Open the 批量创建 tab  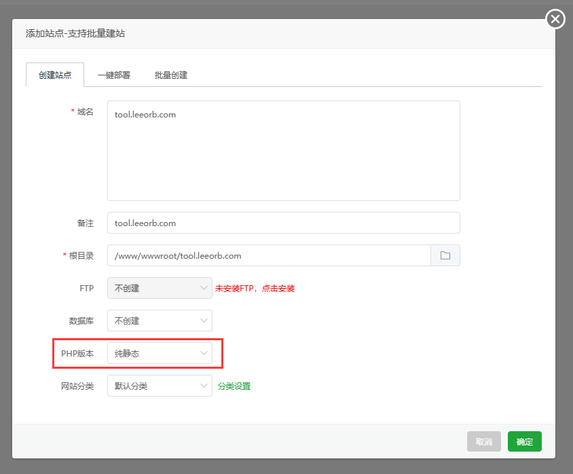170,75
